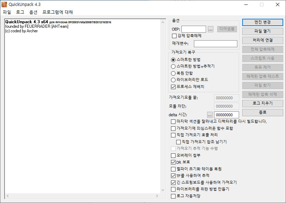Select 라이브러리만 로드 radio option
This screenshot has width=286, height=203.
click(x=173, y=80)
